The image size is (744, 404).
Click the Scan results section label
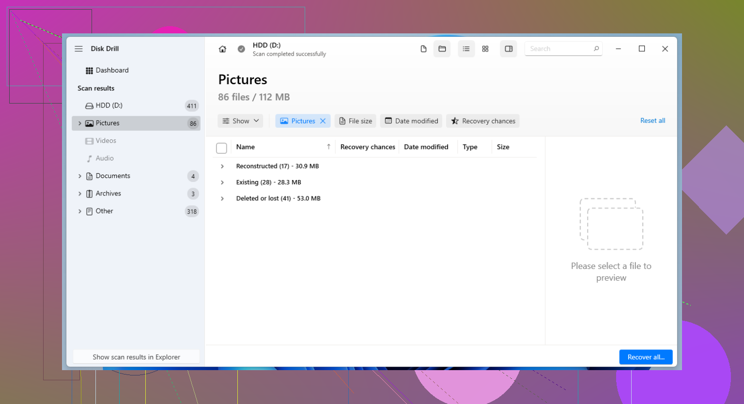[x=96, y=89]
